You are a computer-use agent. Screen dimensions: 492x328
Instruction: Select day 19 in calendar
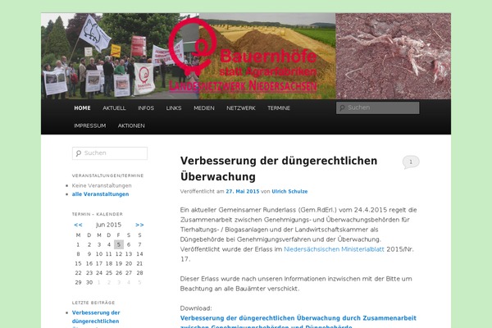[119, 264]
